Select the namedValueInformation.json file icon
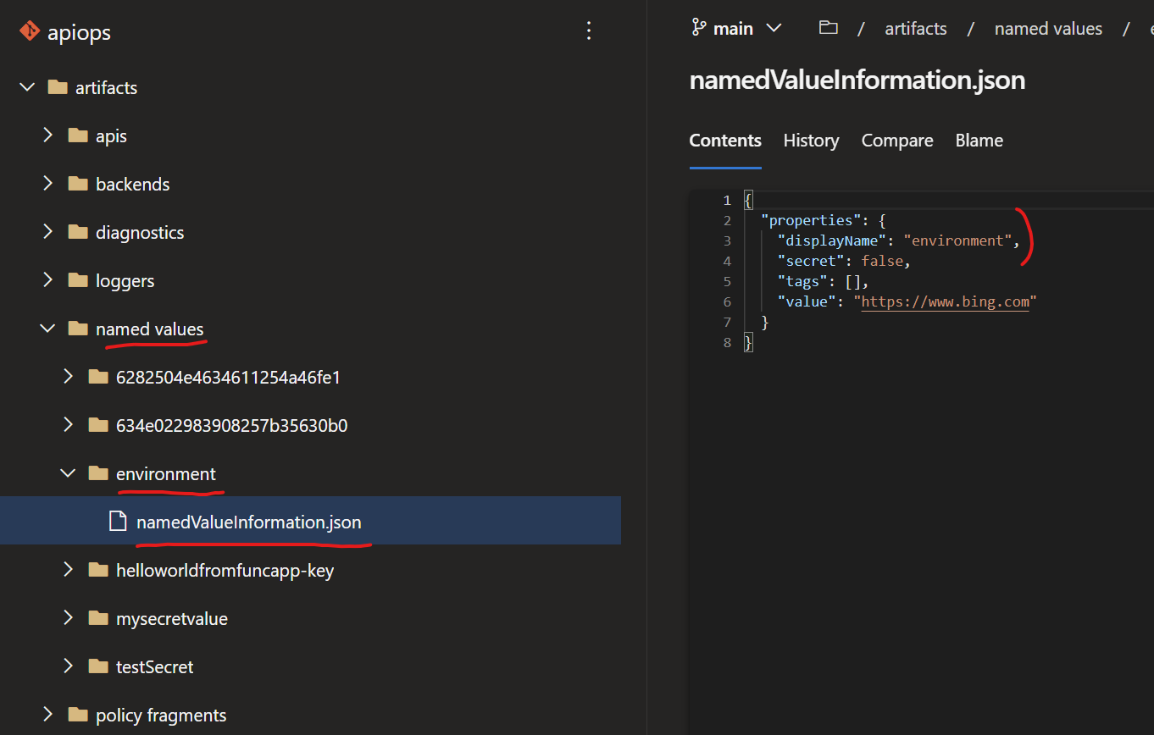This screenshot has height=735, width=1154. (117, 520)
